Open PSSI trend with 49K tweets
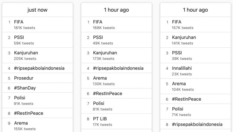Viewport: 233px width, 132px height. point(116,40)
